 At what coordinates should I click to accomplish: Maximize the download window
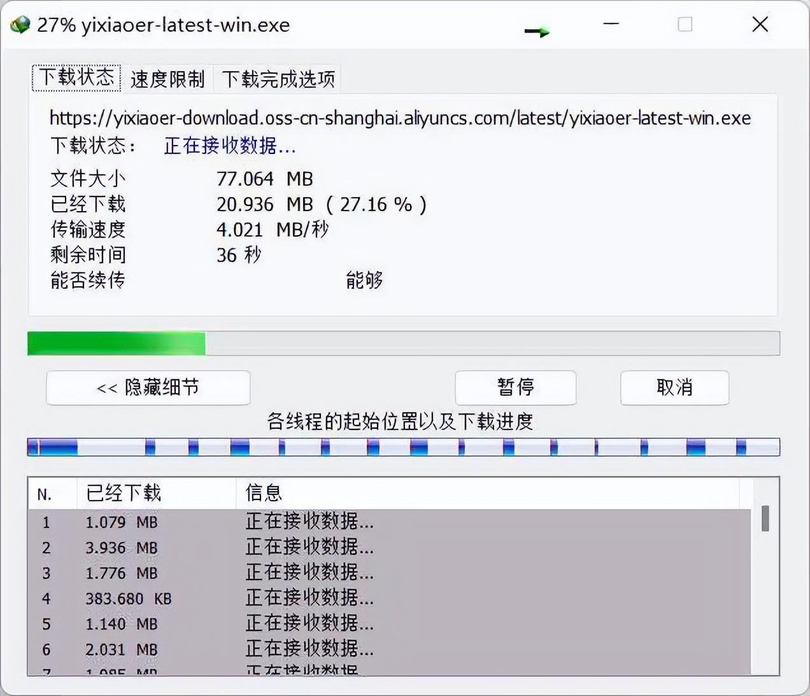pyautogui.click(x=685, y=25)
